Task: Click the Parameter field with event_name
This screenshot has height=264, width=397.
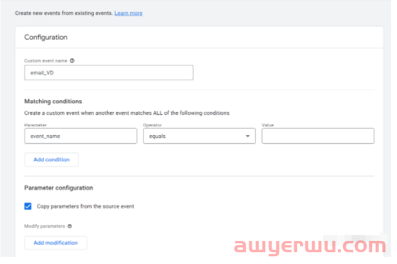Action: (81, 136)
